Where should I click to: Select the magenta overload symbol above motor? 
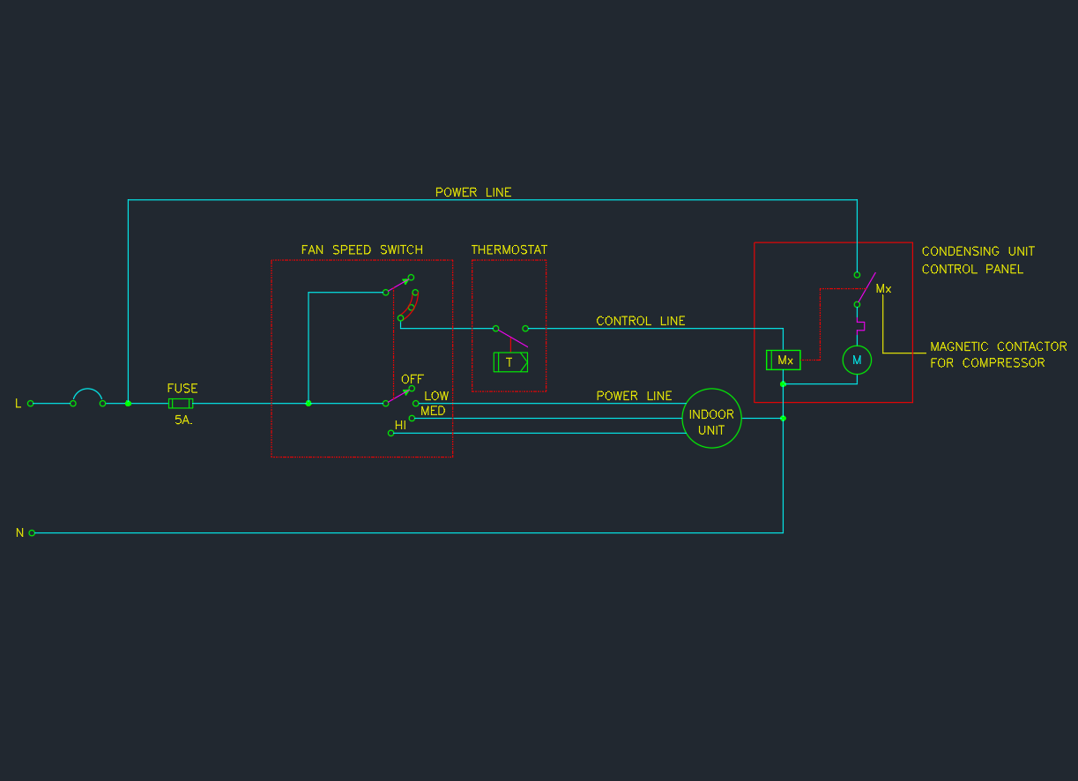click(x=860, y=326)
